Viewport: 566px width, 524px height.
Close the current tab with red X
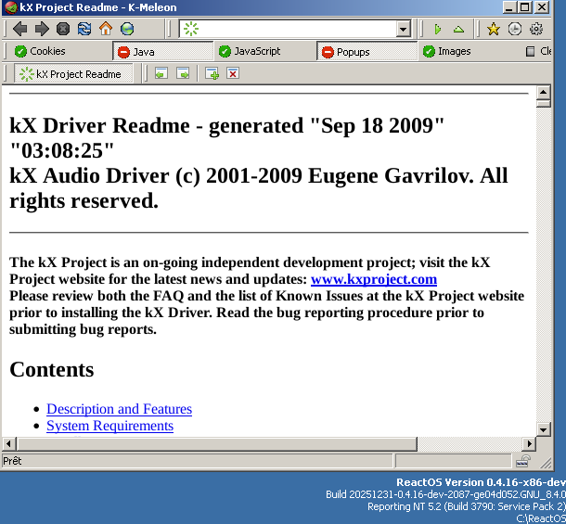coord(233,73)
